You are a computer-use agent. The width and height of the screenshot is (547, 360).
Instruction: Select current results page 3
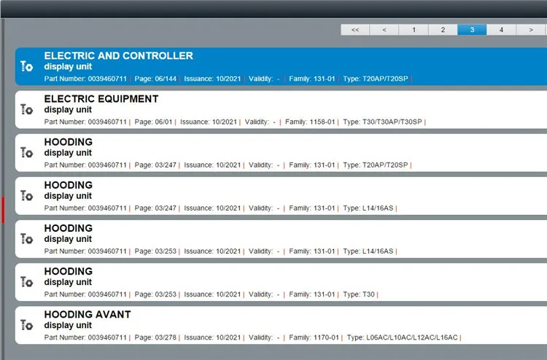[472, 30]
